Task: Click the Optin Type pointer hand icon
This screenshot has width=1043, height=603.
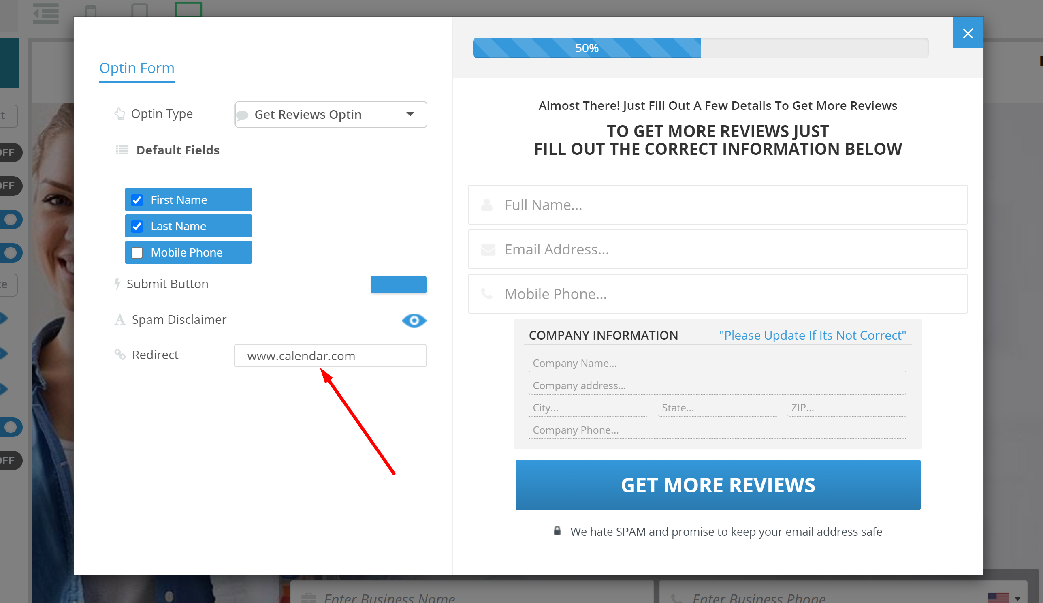Action: point(119,113)
